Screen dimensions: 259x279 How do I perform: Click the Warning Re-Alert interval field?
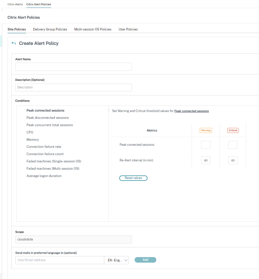pyautogui.click(x=205, y=160)
